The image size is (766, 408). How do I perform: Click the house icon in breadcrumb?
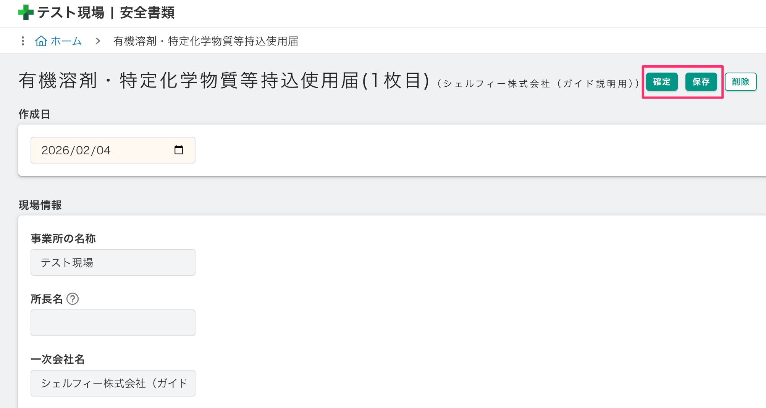41,41
